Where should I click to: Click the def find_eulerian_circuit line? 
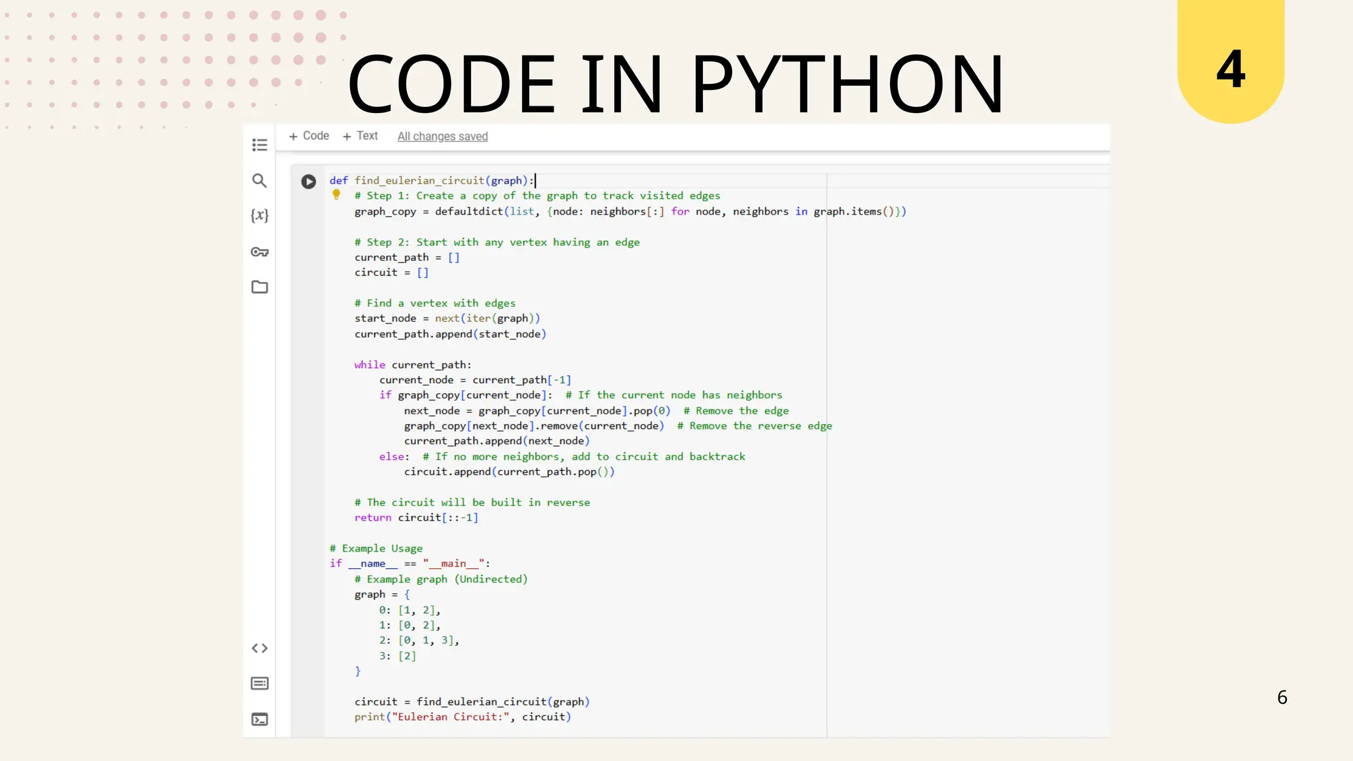coord(431,180)
